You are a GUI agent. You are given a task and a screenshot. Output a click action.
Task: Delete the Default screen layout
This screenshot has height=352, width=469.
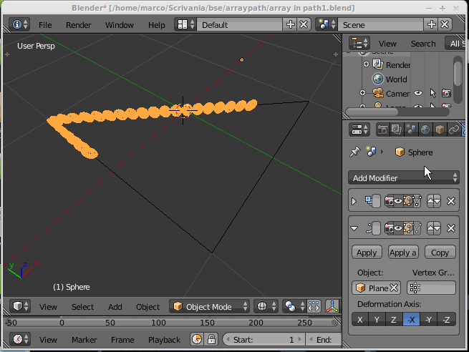click(x=304, y=24)
